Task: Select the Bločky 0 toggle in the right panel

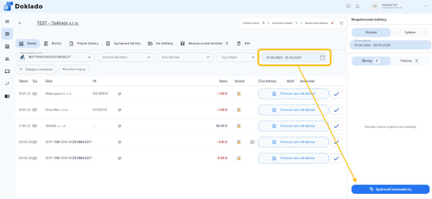Action: (x=371, y=61)
